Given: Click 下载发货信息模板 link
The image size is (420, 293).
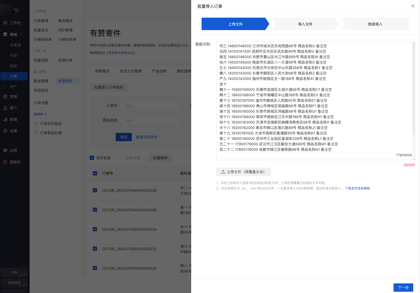Looking at the screenshot, I should pyautogui.click(x=357, y=188).
